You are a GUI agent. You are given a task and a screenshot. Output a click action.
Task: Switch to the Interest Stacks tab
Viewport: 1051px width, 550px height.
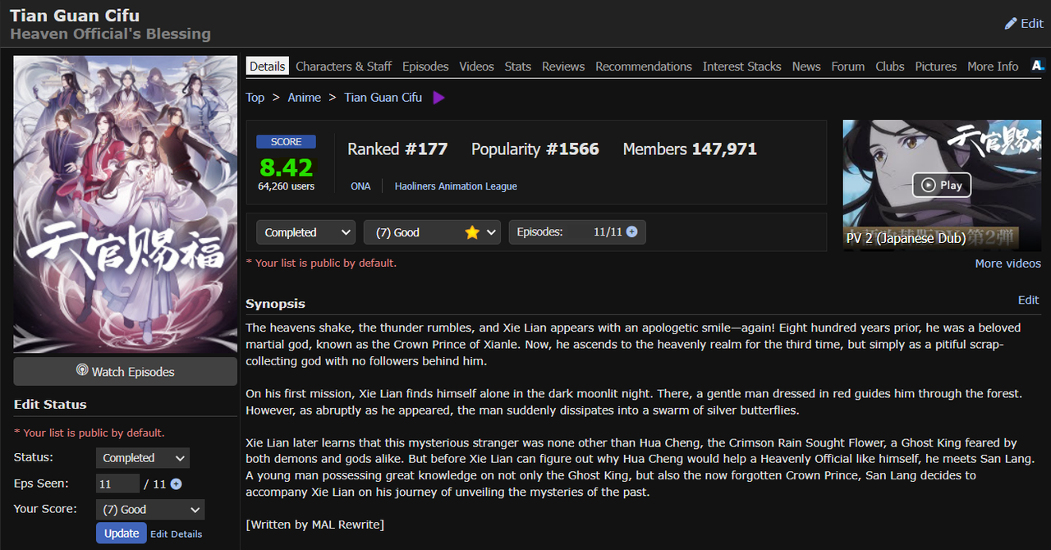742,66
